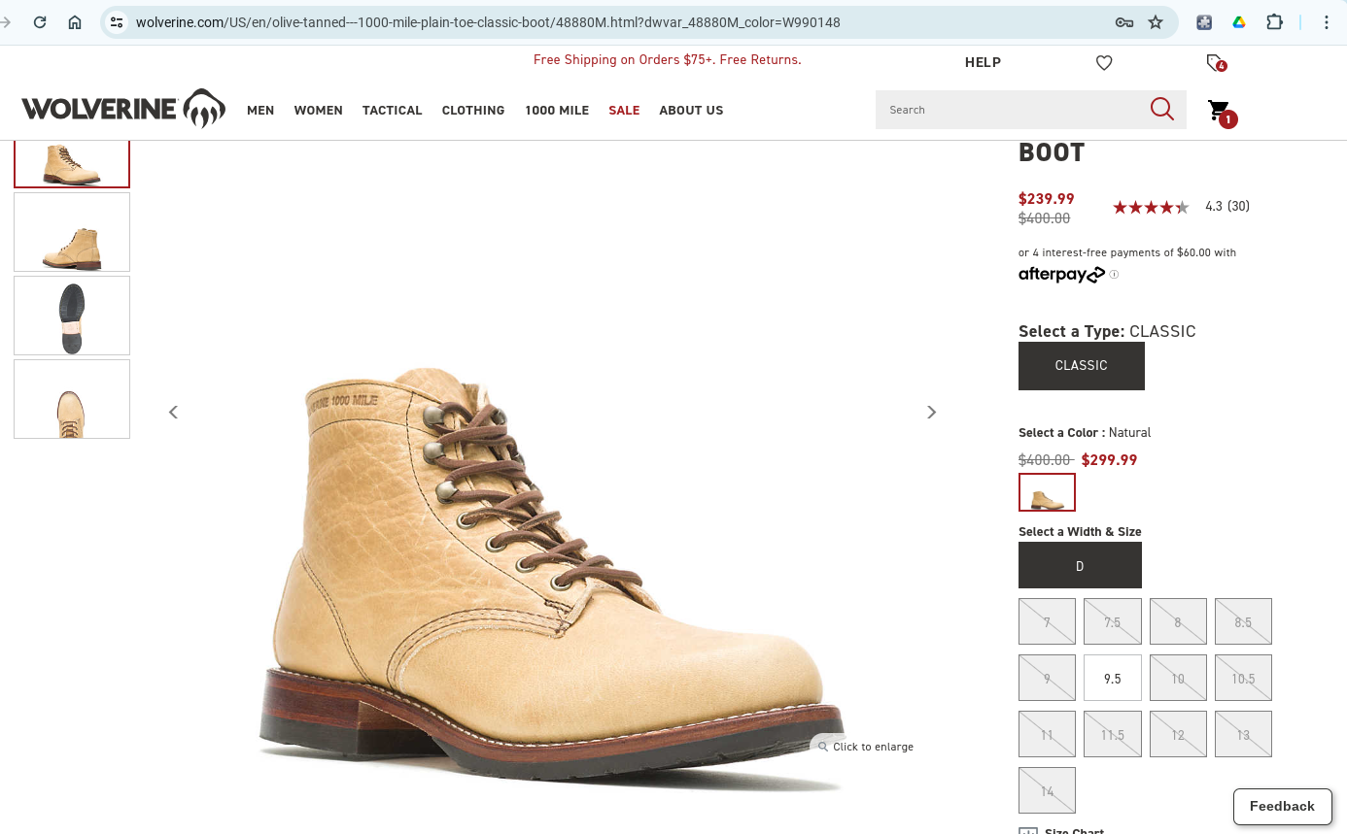
Task: Select size 7.5
Action: click(x=1113, y=621)
